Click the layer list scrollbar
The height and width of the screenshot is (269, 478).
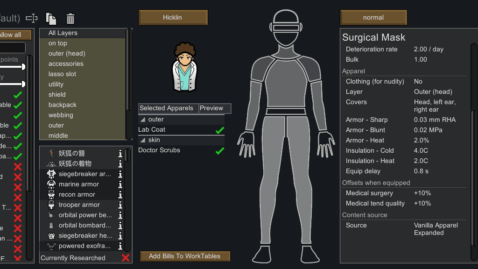129,70
